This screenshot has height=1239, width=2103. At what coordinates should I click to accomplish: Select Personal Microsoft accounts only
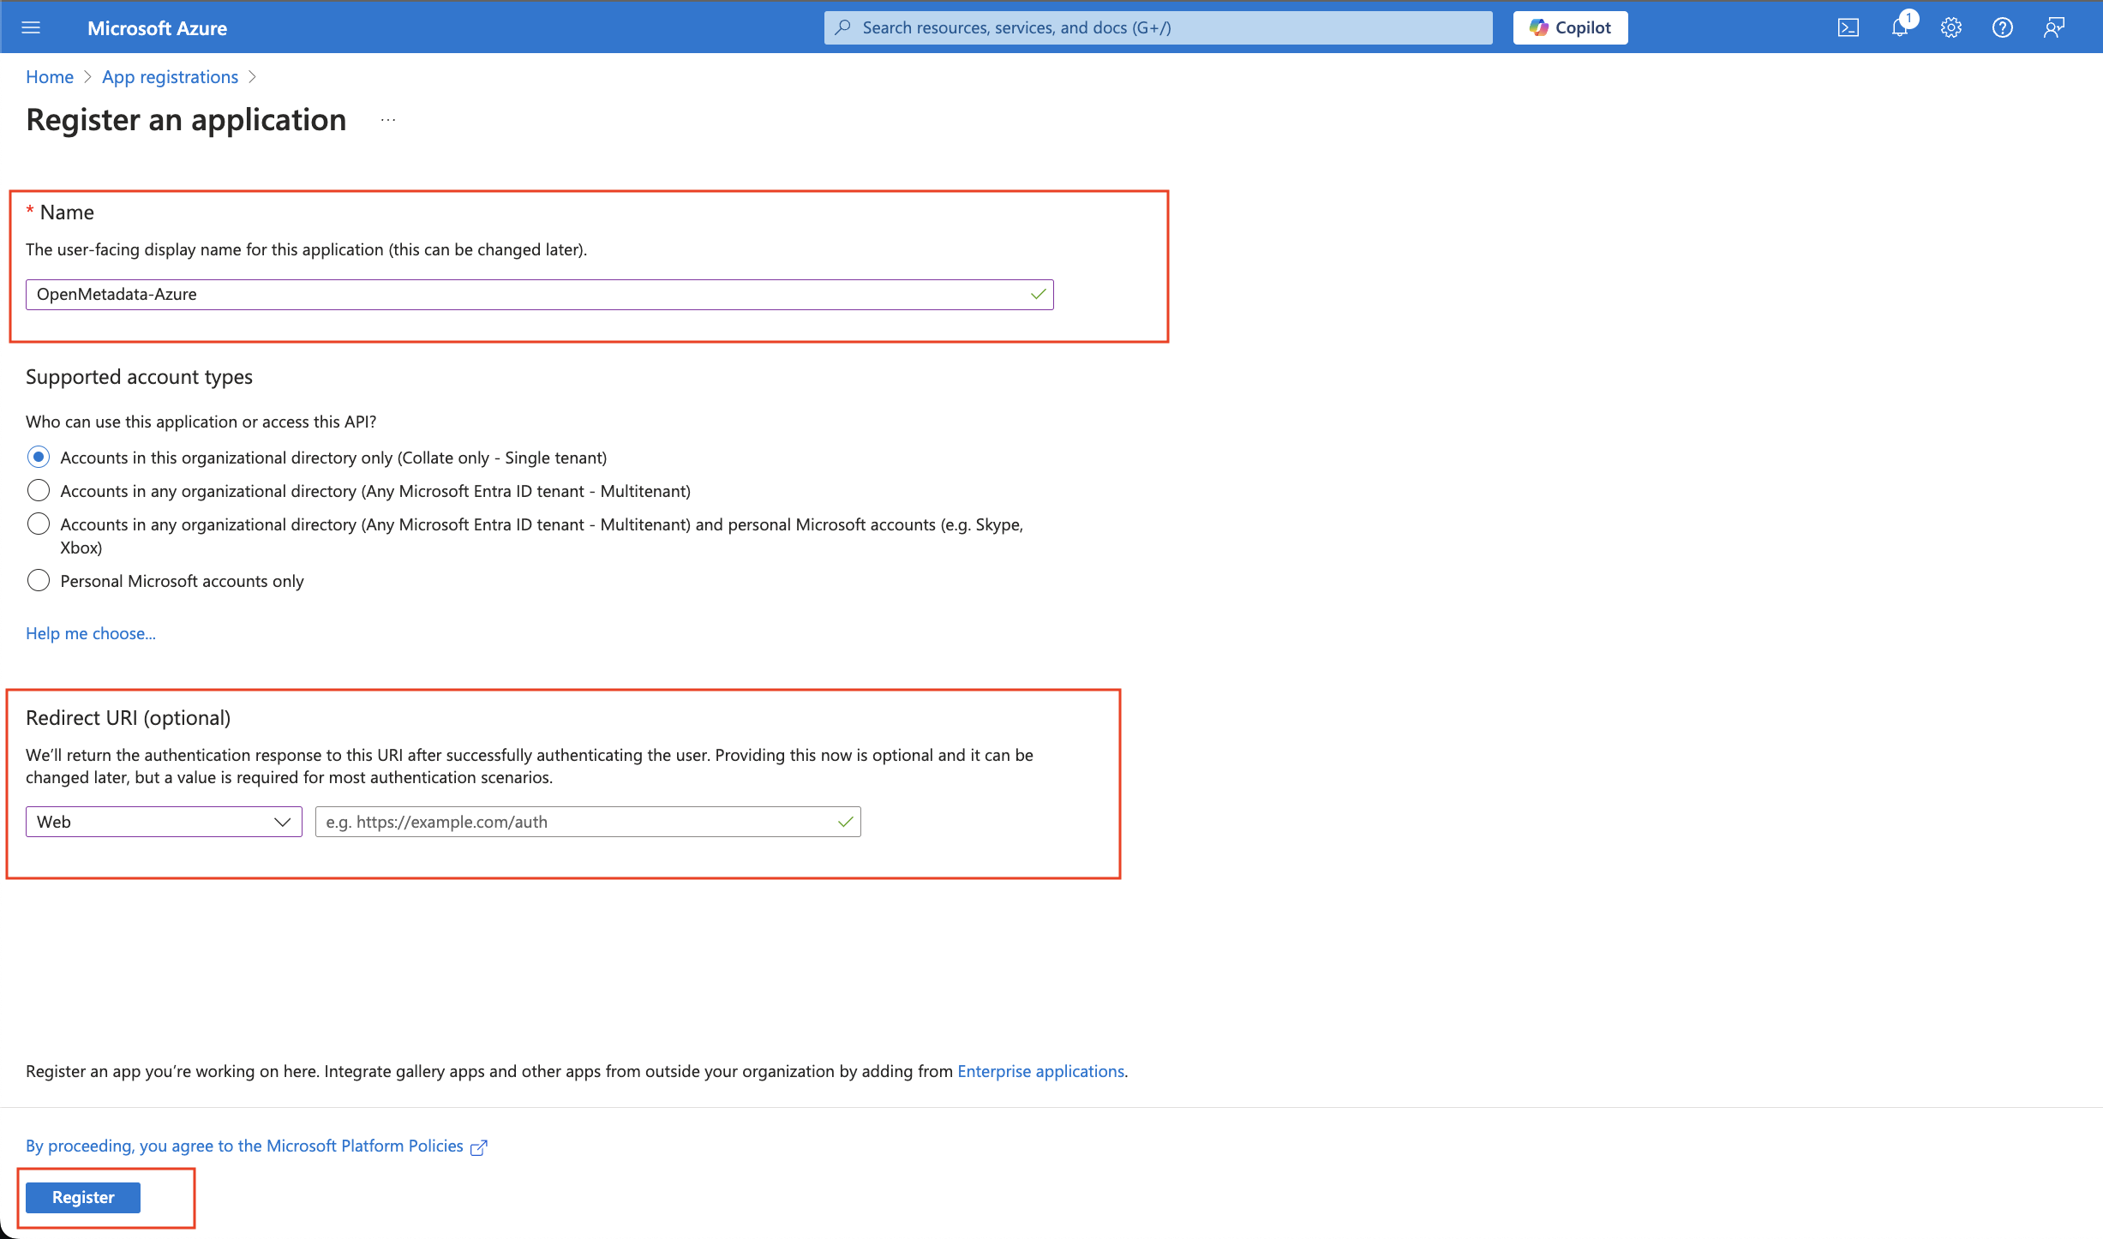[x=39, y=580]
